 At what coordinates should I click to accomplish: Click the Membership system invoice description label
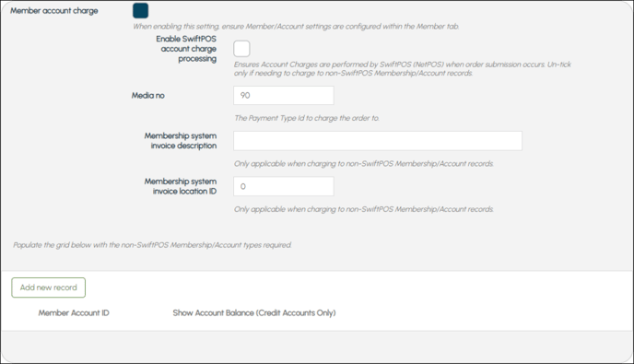coord(181,141)
